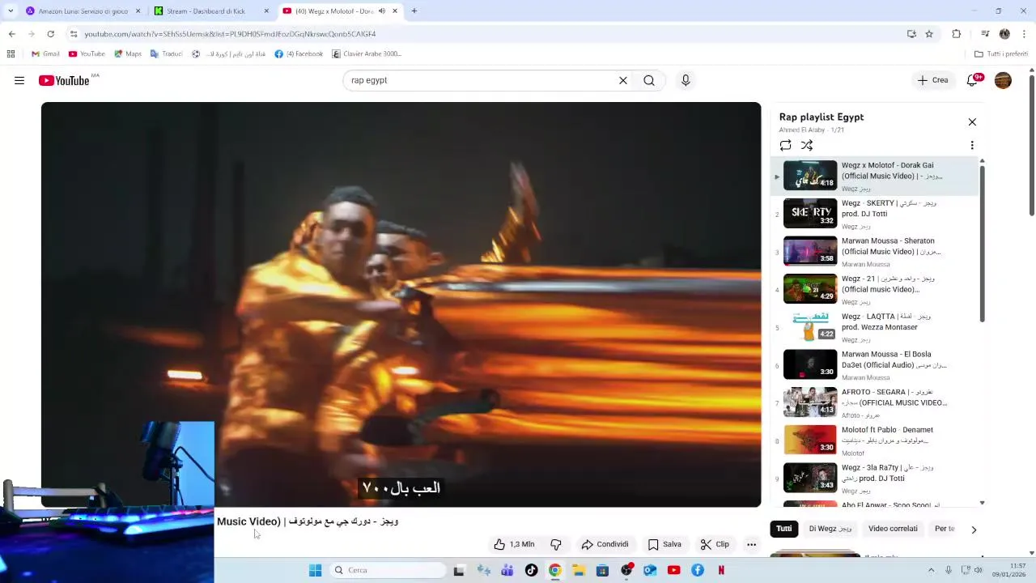This screenshot has width=1036, height=583.
Task: Mute the YouTube tab audio indicator
Action: 382,11
